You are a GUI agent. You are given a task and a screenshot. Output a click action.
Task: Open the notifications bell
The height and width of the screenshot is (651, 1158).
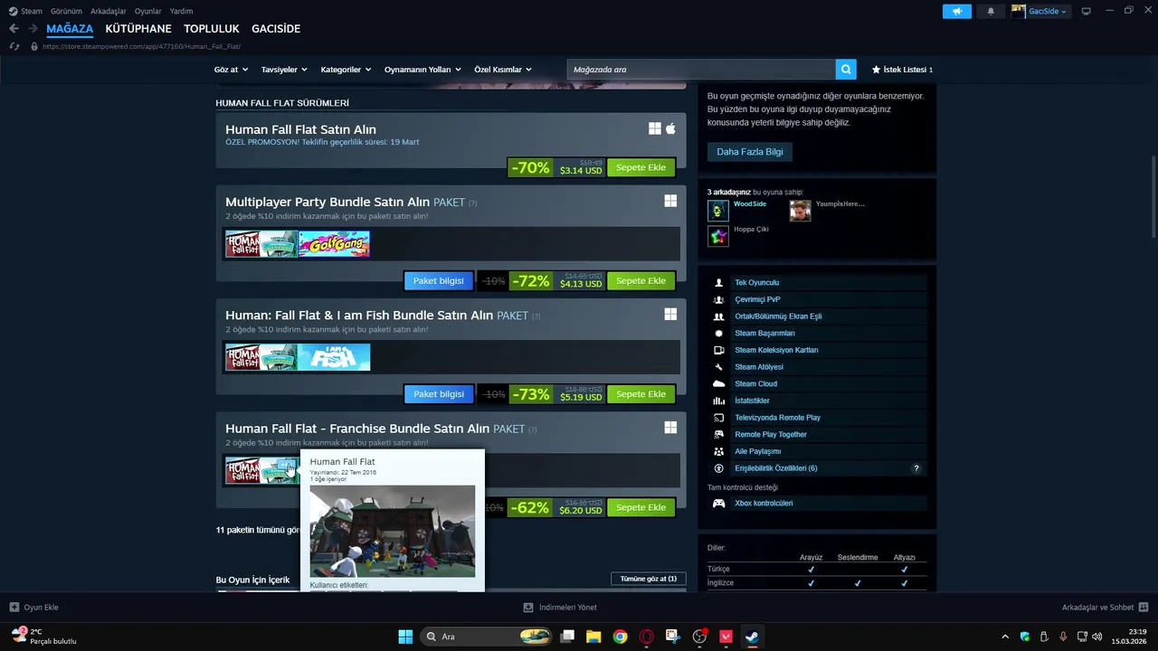tap(991, 11)
